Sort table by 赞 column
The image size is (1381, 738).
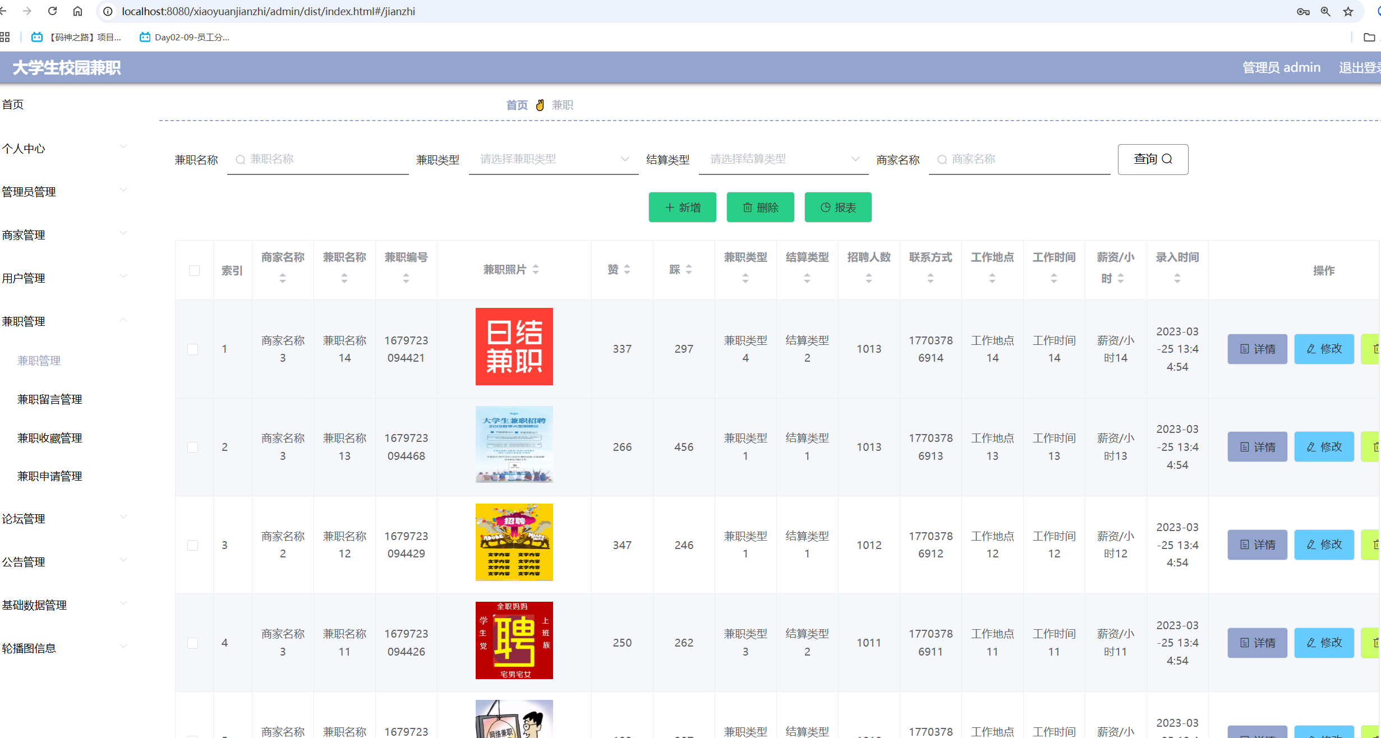[627, 270]
